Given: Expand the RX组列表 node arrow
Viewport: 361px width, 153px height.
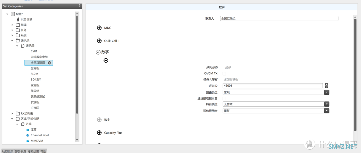Looking at the screenshot, I should (12, 113).
